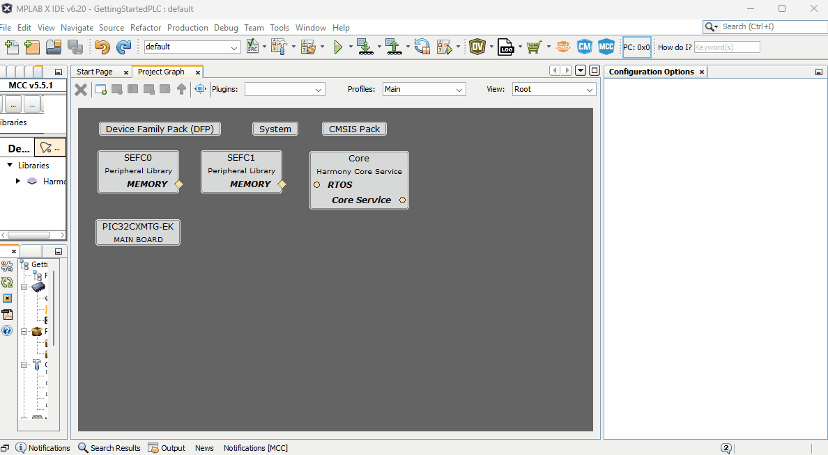This screenshot has width=828, height=455.
Task: Click the New Project icon
Action: (x=31, y=47)
